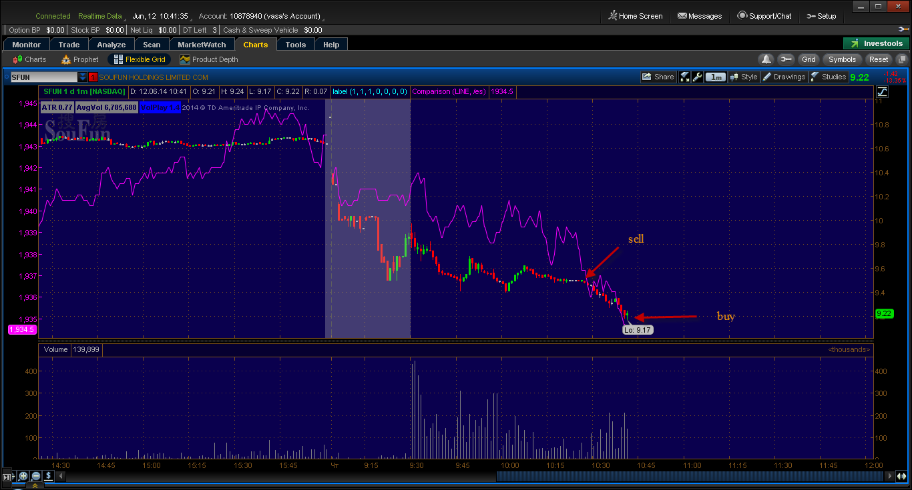This screenshot has width=912, height=490.
Task: Click the Volume 139,899 label
Action: click(71, 349)
